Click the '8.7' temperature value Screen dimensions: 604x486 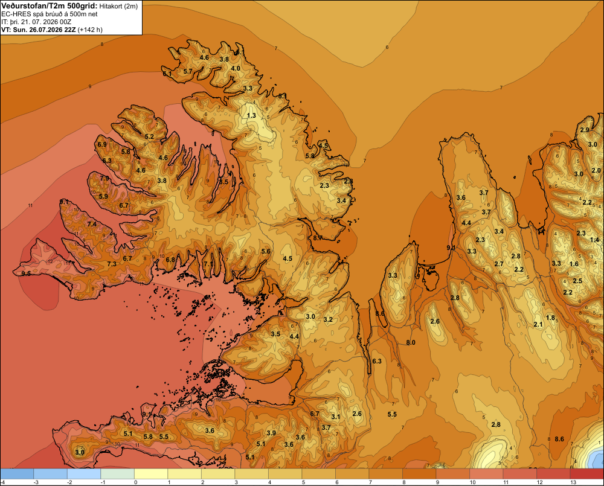pos(318,238)
